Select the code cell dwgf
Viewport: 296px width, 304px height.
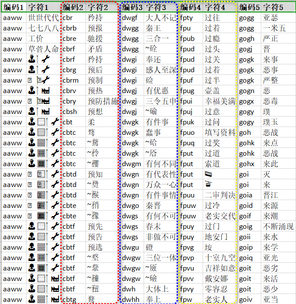[132, 18]
